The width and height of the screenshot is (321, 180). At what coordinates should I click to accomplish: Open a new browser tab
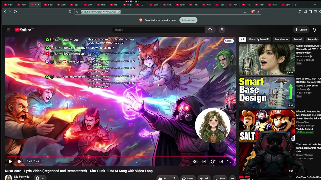pos(296,5)
